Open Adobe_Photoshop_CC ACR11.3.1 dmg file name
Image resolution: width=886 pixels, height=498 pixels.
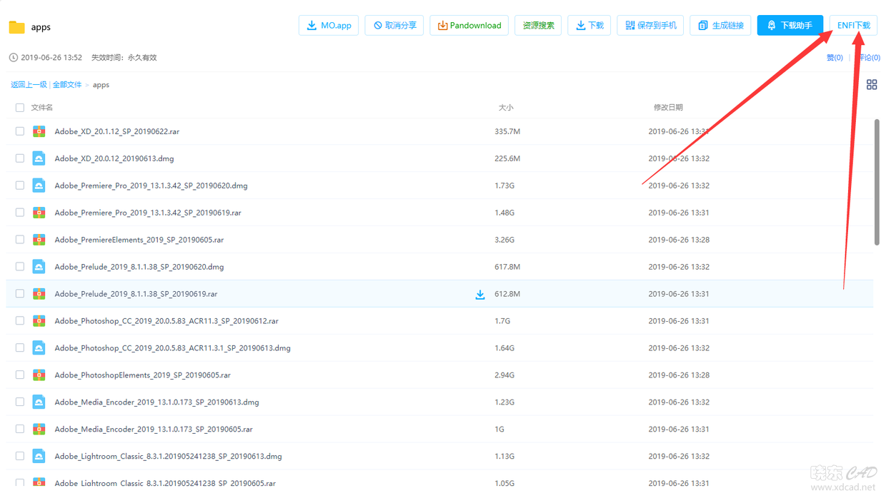172,349
